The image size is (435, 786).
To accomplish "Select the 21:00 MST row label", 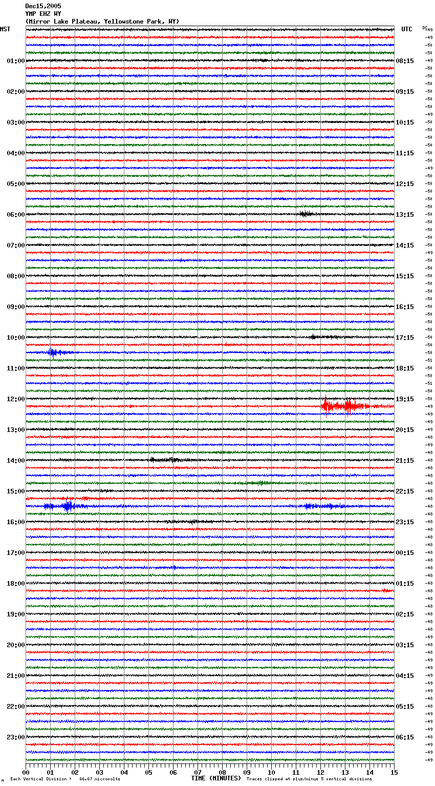I will [16, 676].
